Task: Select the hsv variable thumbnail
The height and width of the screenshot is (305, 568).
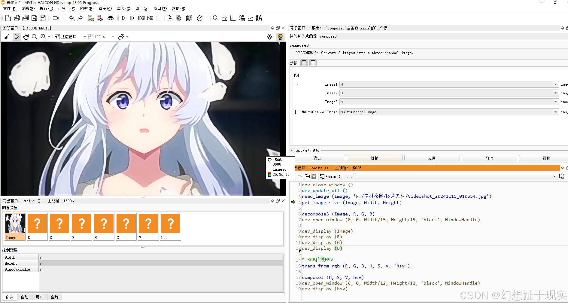Action: click(171, 227)
